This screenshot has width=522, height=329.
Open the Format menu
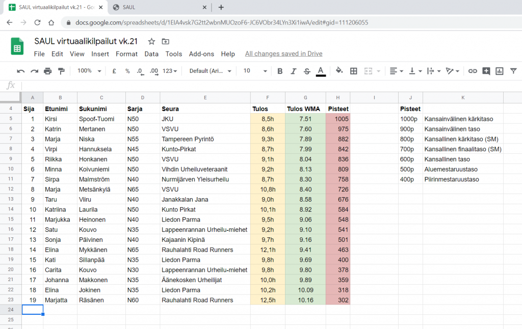[x=126, y=54]
